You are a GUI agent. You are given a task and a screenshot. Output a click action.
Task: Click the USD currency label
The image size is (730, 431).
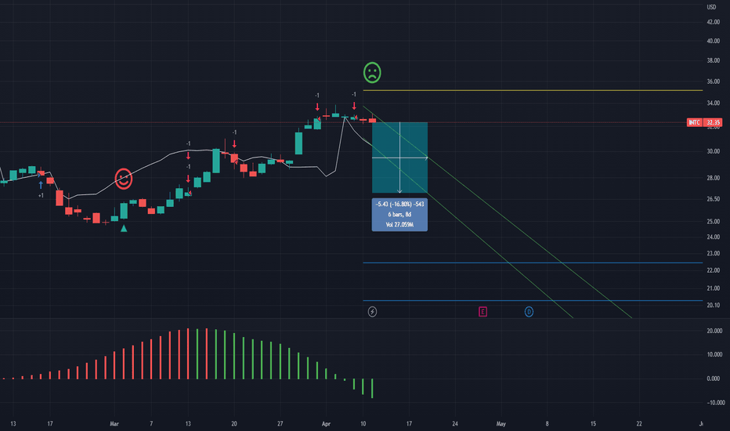pos(711,7)
